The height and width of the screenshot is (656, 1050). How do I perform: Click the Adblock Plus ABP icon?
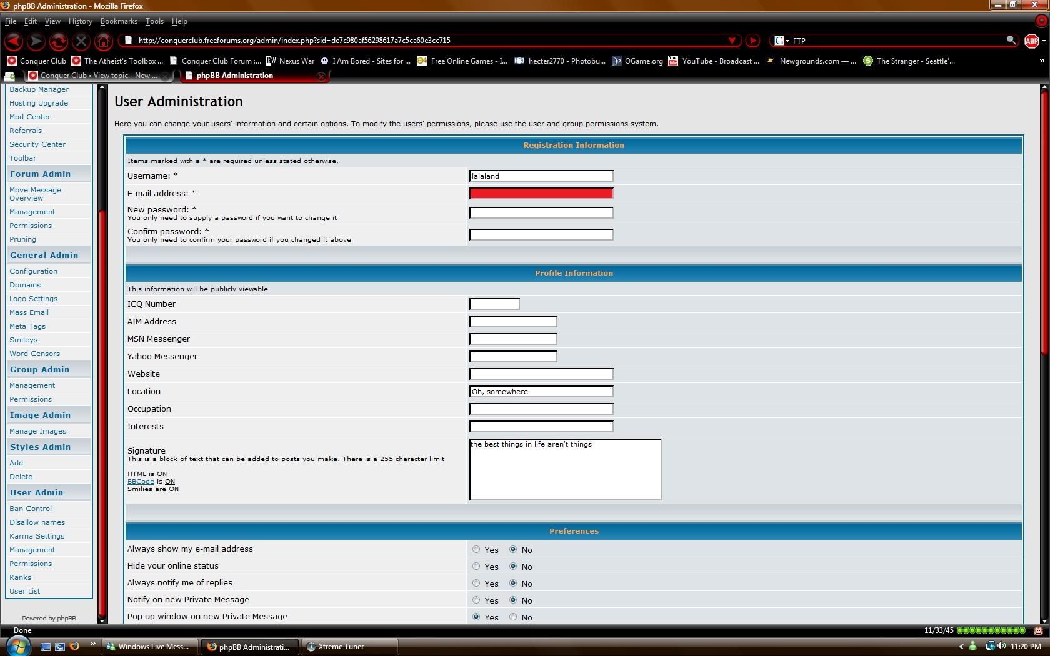point(1031,41)
